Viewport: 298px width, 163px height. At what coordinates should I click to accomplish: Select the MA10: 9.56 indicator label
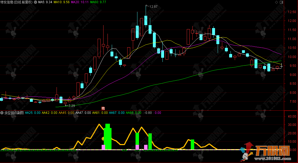click(61, 2)
